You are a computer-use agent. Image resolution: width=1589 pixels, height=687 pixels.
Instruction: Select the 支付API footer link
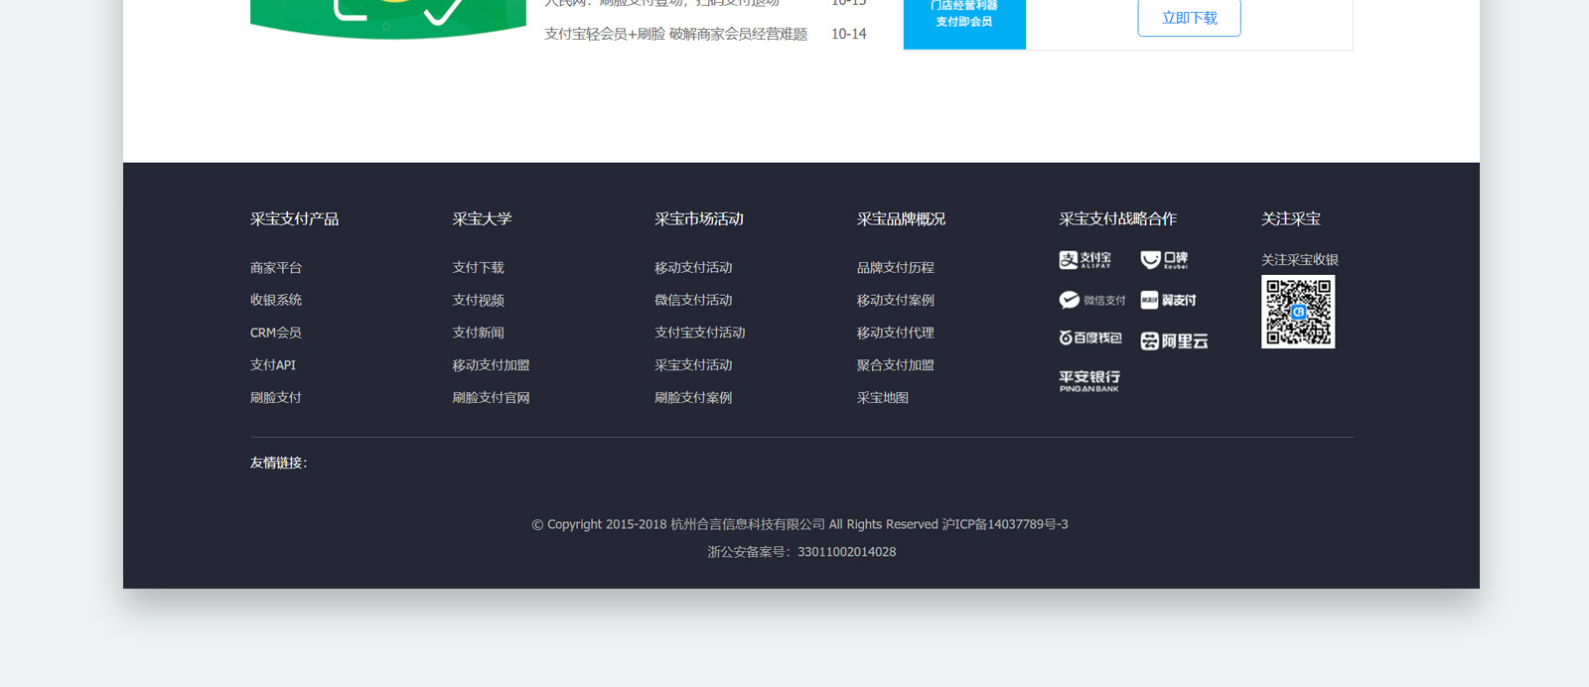coord(272,365)
